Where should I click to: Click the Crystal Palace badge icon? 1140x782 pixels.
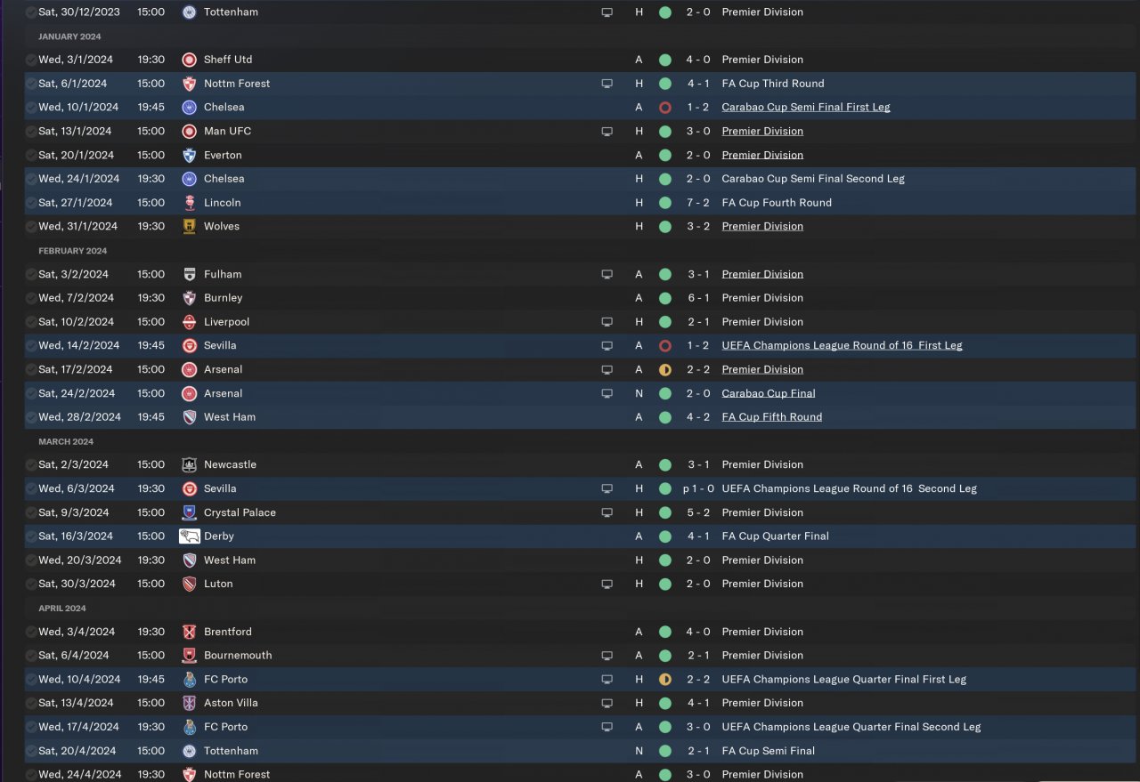[x=189, y=512]
